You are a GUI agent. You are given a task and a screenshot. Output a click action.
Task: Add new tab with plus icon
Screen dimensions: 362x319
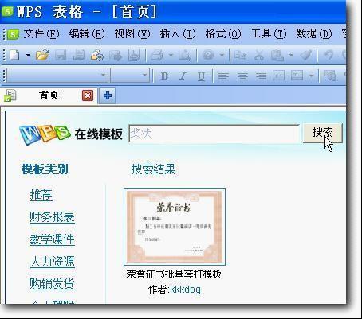point(108,95)
